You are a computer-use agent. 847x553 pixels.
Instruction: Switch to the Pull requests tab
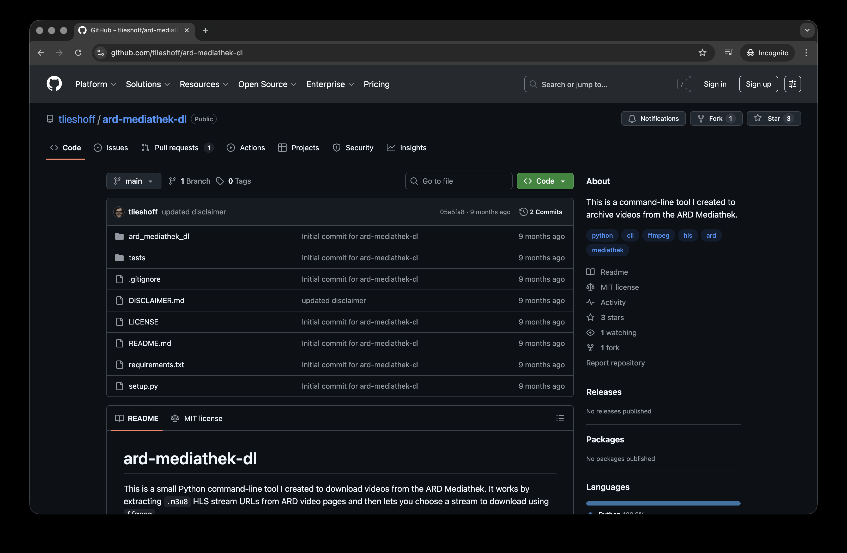pyautogui.click(x=177, y=147)
